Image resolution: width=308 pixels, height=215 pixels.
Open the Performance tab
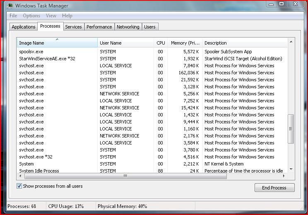click(99, 27)
